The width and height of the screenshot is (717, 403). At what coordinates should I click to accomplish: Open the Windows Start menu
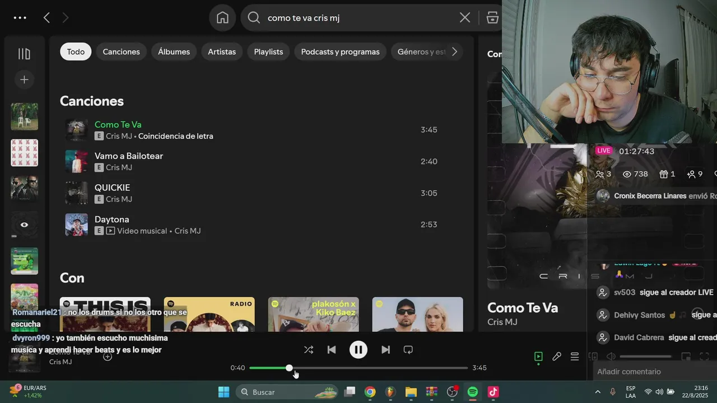[x=224, y=392]
